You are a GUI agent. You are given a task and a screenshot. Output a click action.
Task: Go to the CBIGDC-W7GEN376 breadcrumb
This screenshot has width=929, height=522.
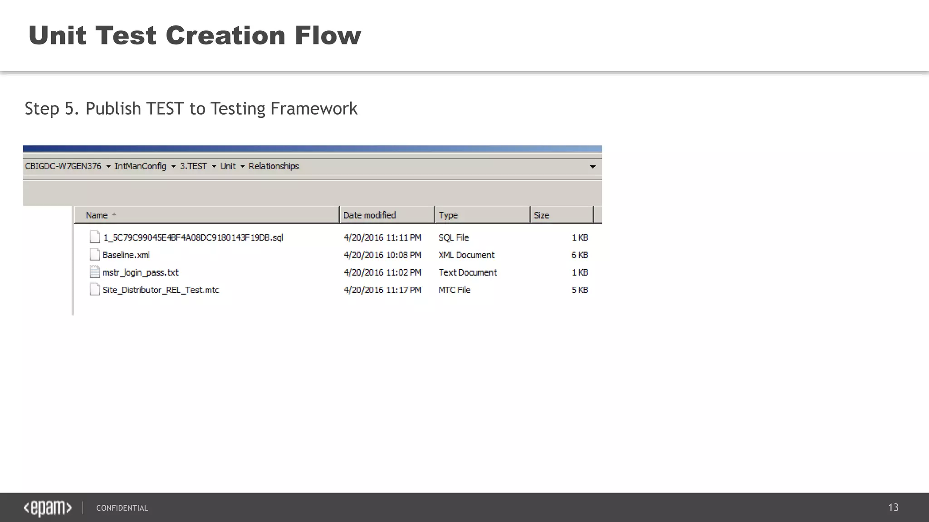(x=63, y=166)
